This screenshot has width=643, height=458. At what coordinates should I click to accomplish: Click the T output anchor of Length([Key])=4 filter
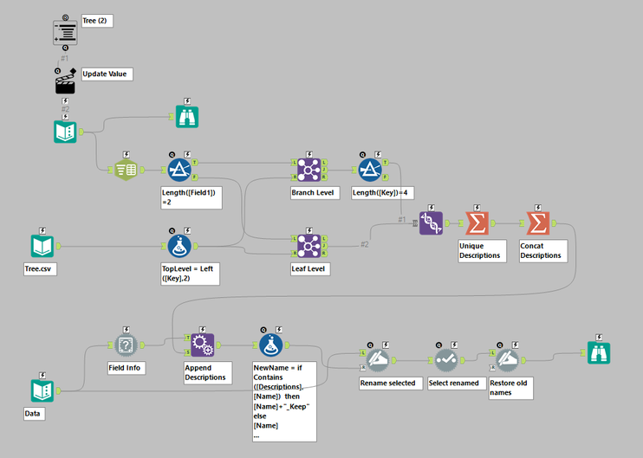386,163
